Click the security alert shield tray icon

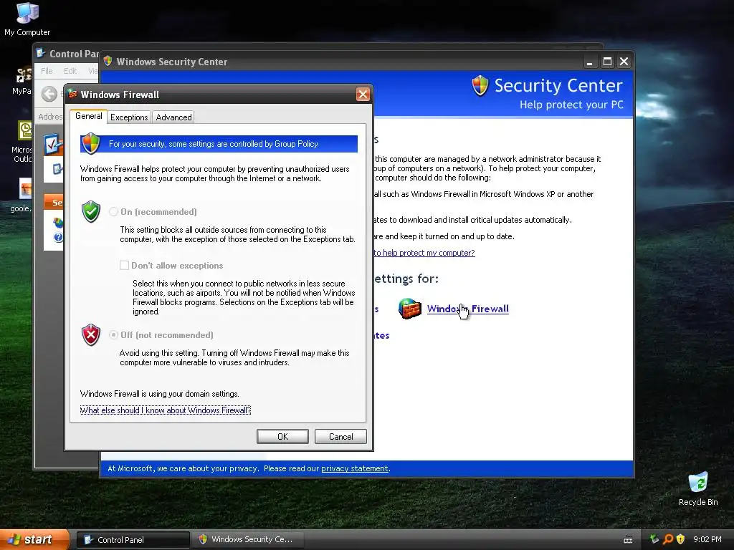pos(681,539)
